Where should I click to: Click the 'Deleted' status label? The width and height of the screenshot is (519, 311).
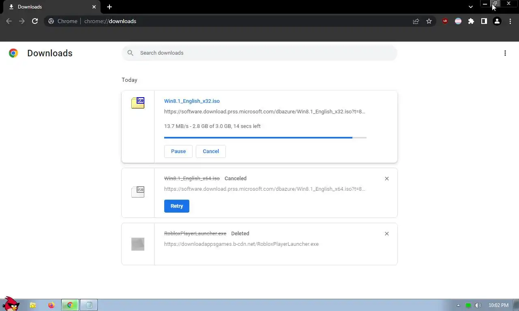(x=240, y=234)
